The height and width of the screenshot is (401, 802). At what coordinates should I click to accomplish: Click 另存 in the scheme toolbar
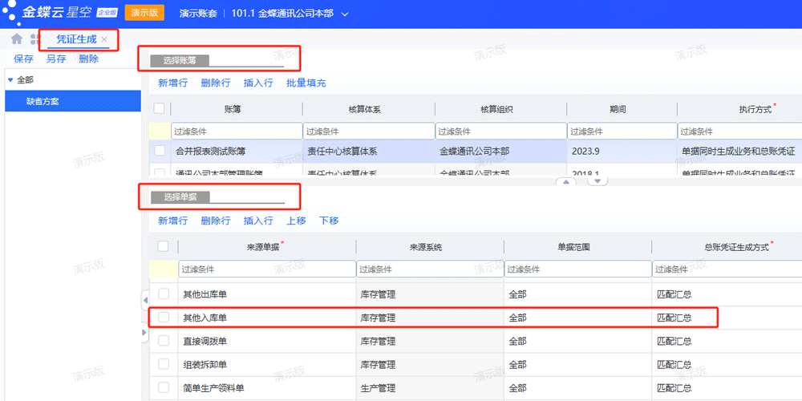point(56,59)
